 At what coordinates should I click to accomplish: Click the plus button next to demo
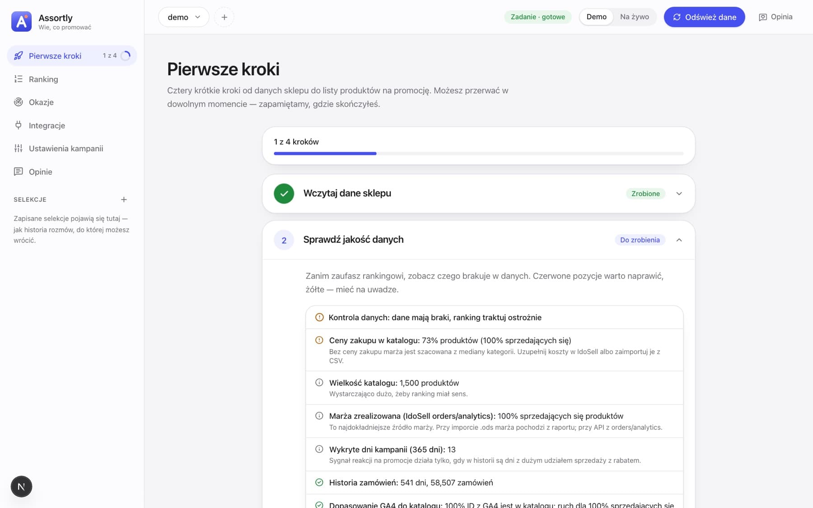click(x=224, y=17)
